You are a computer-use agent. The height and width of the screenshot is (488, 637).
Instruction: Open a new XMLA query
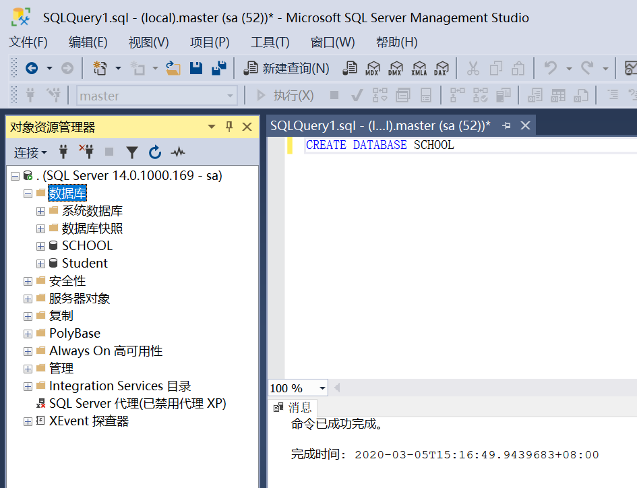pos(419,68)
